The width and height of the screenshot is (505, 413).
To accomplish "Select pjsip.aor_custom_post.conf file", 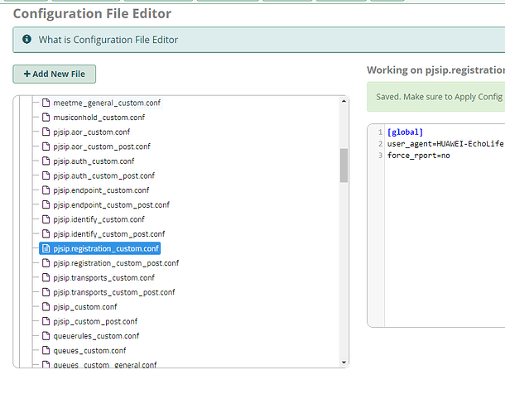I will (102, 146).
